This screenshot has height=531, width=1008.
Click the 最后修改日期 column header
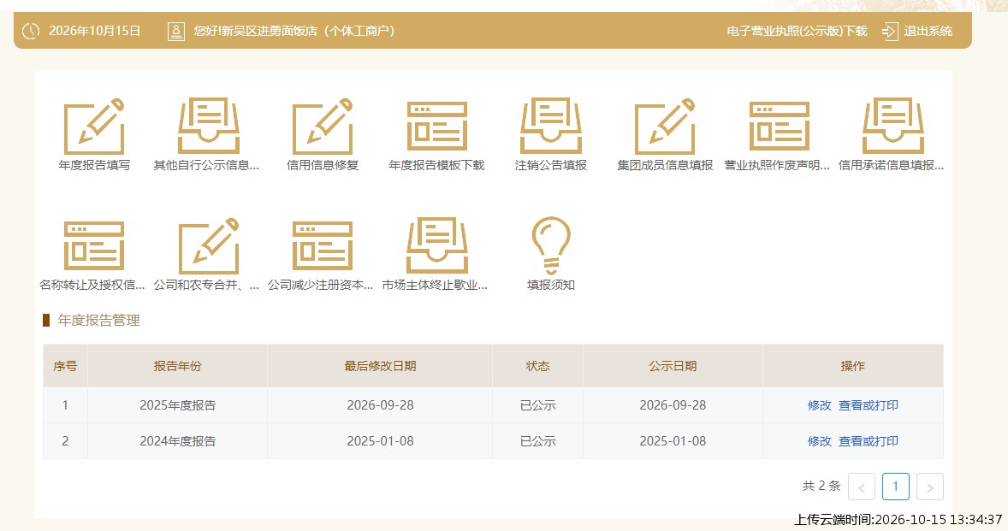[380, 366]
